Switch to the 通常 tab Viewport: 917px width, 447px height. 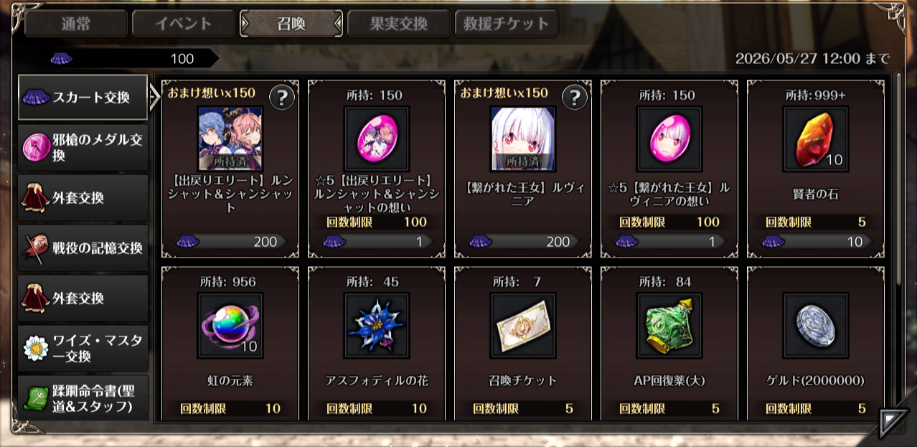click(76, 24)
